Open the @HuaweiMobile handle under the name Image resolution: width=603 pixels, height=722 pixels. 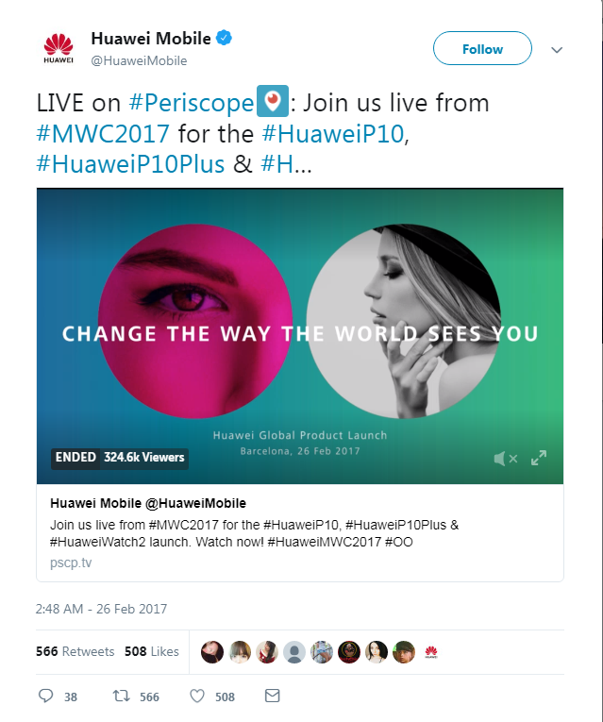[139, 60]
